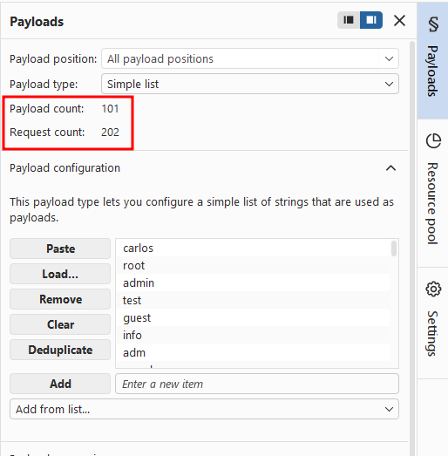The image size is (448, 456).
Task: Select the root payload entry
Action: 253,265
